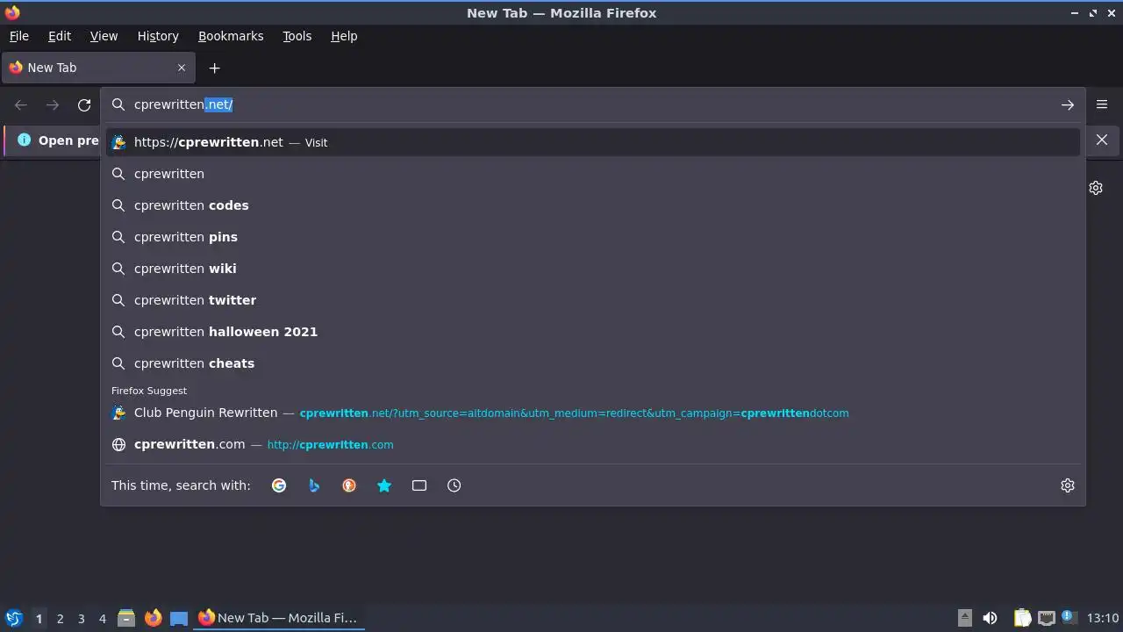Visit https://cprewritten.net suggestion
Viewport: 1123px width, 632px height.
click(593, 142)
